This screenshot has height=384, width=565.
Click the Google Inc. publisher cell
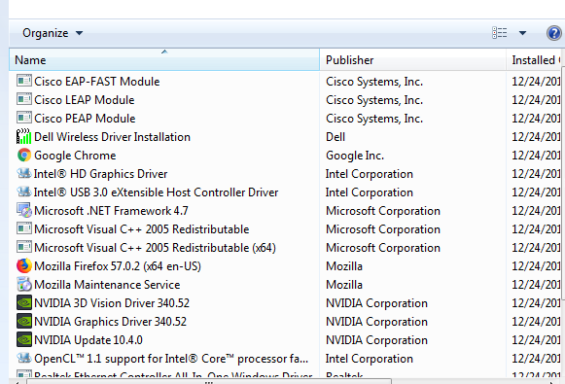355,156
